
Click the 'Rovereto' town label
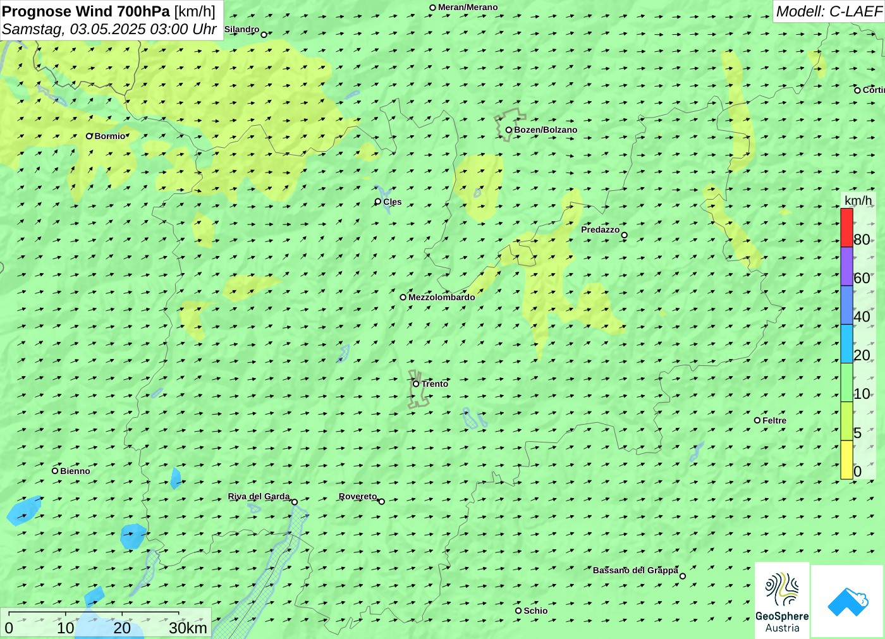(x=358, y=496)
